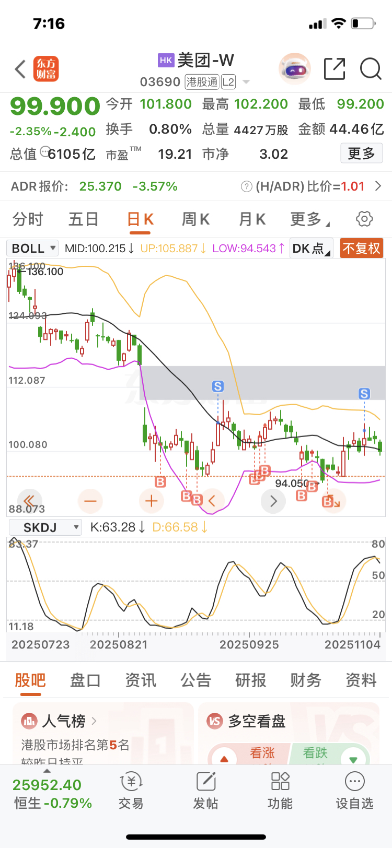The height and width of the screenshot is (848, 392).
Task: Open the 股吧 forum tab
Action: (30, 680)
